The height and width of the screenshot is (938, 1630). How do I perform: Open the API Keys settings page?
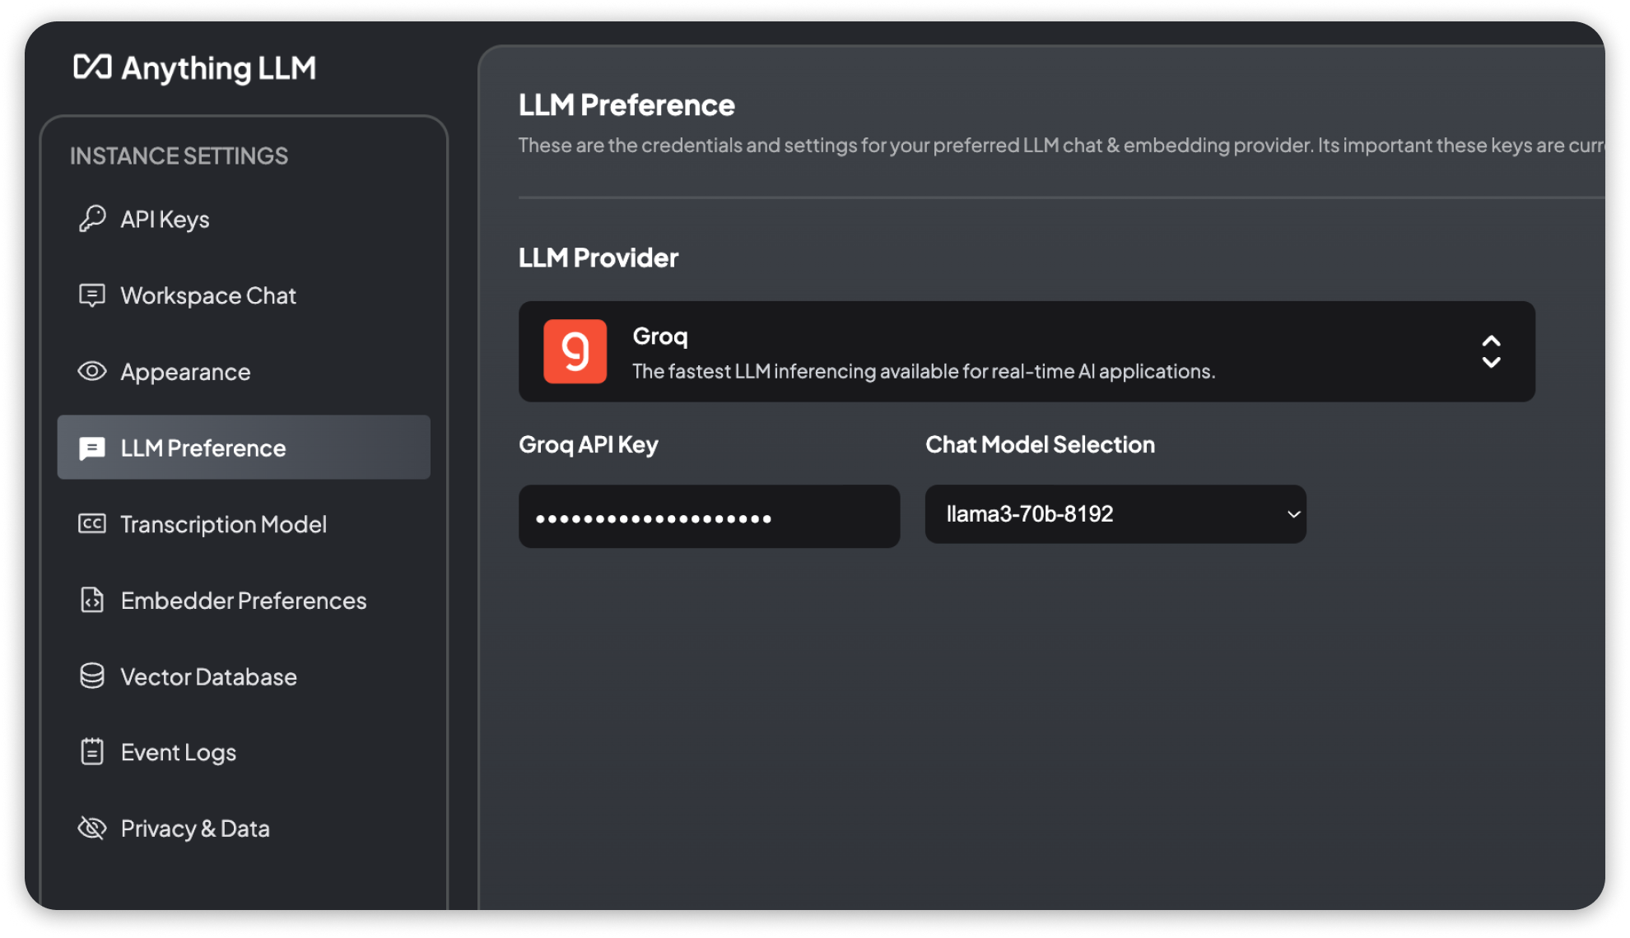[244, 219]
